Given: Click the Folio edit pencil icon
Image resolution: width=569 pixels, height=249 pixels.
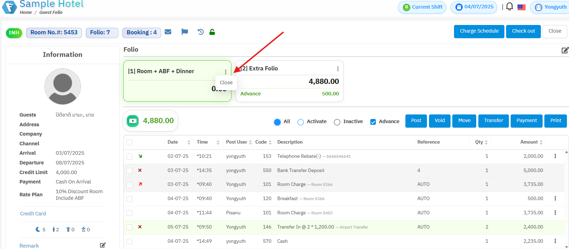Looking at the screenshot, I should (565, 50).
